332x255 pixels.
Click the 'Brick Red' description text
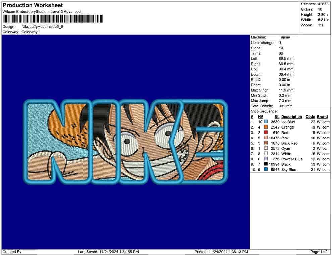click(x=289, y=143)
